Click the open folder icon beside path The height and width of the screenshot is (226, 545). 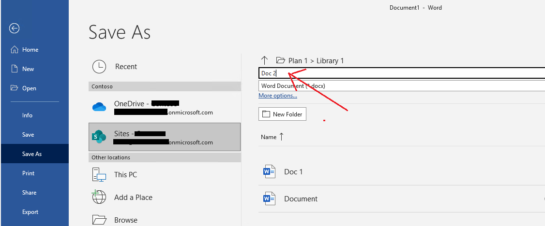click(x=281, y=60)
